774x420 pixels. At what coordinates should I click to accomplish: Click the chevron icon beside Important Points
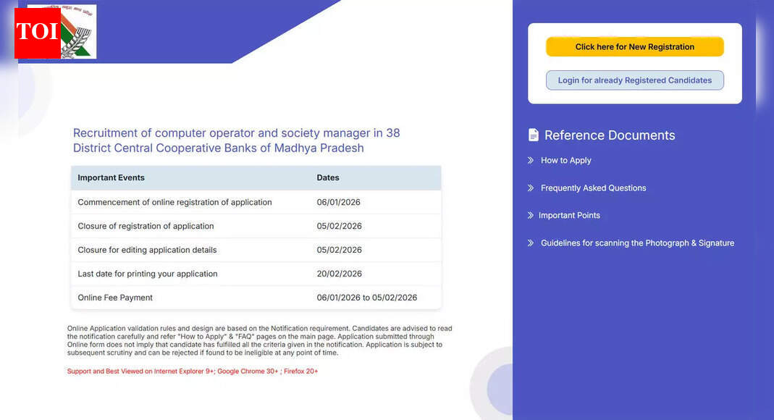tap(529, 215)
